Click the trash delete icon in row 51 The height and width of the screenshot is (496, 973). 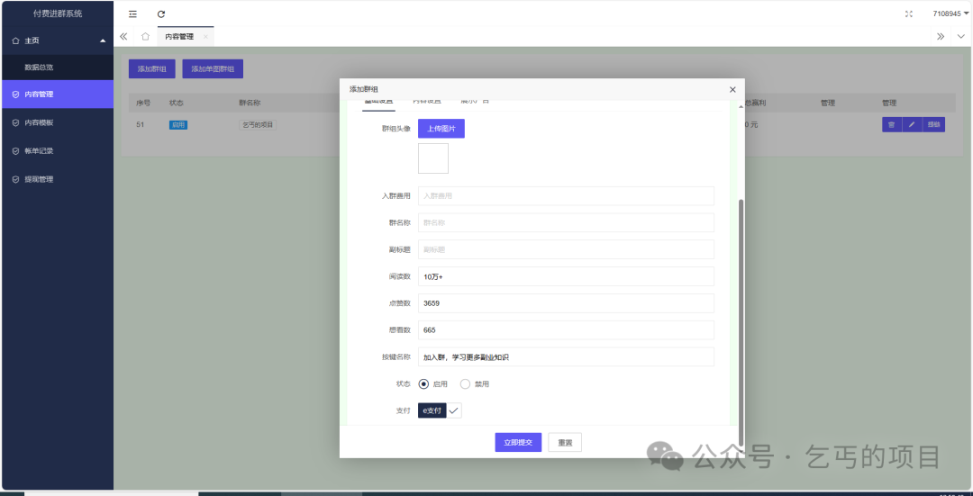(x=891, y=125)
